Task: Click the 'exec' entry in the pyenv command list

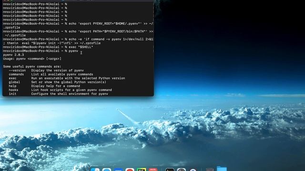Action: tap(12, 78)
